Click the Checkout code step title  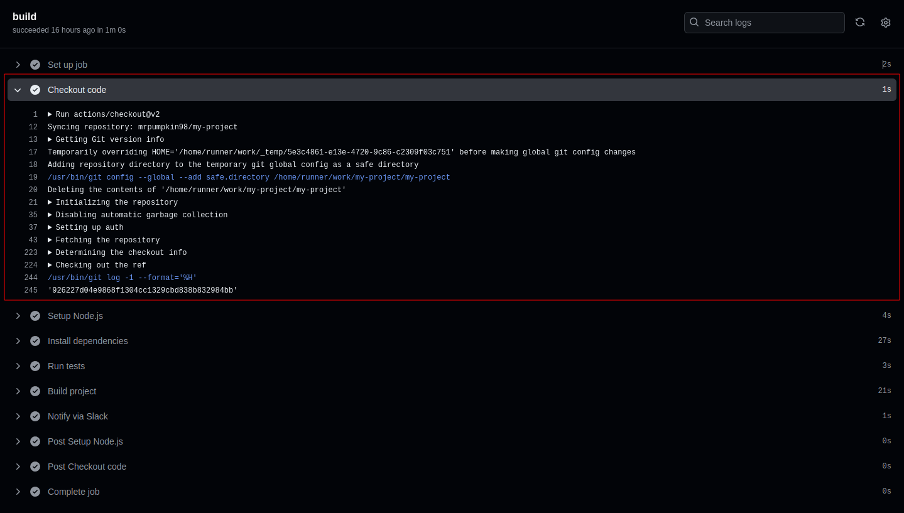pos(77,90)
